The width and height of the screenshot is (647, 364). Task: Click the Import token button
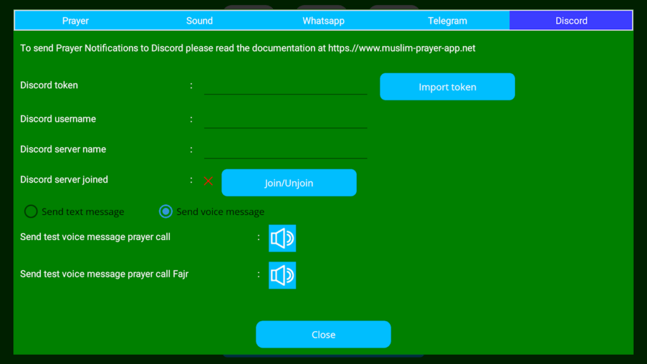[x=447, y=87]
